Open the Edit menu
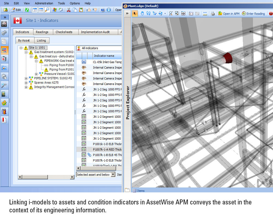273x223 pixels. pyautogui.click(x=16, y=3)
